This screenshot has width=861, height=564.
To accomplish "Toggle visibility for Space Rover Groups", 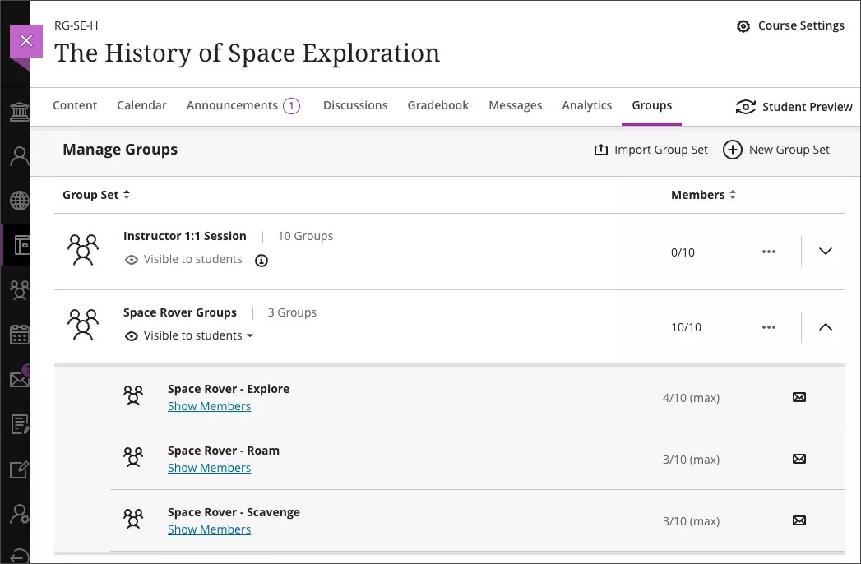I will (188, 335).
